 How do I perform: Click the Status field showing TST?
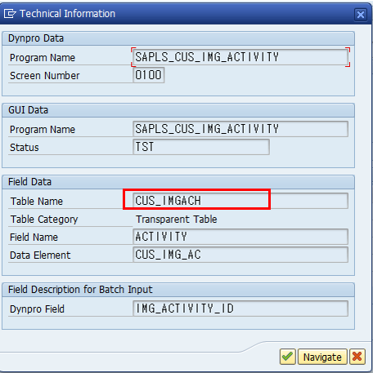coord(201,147)
